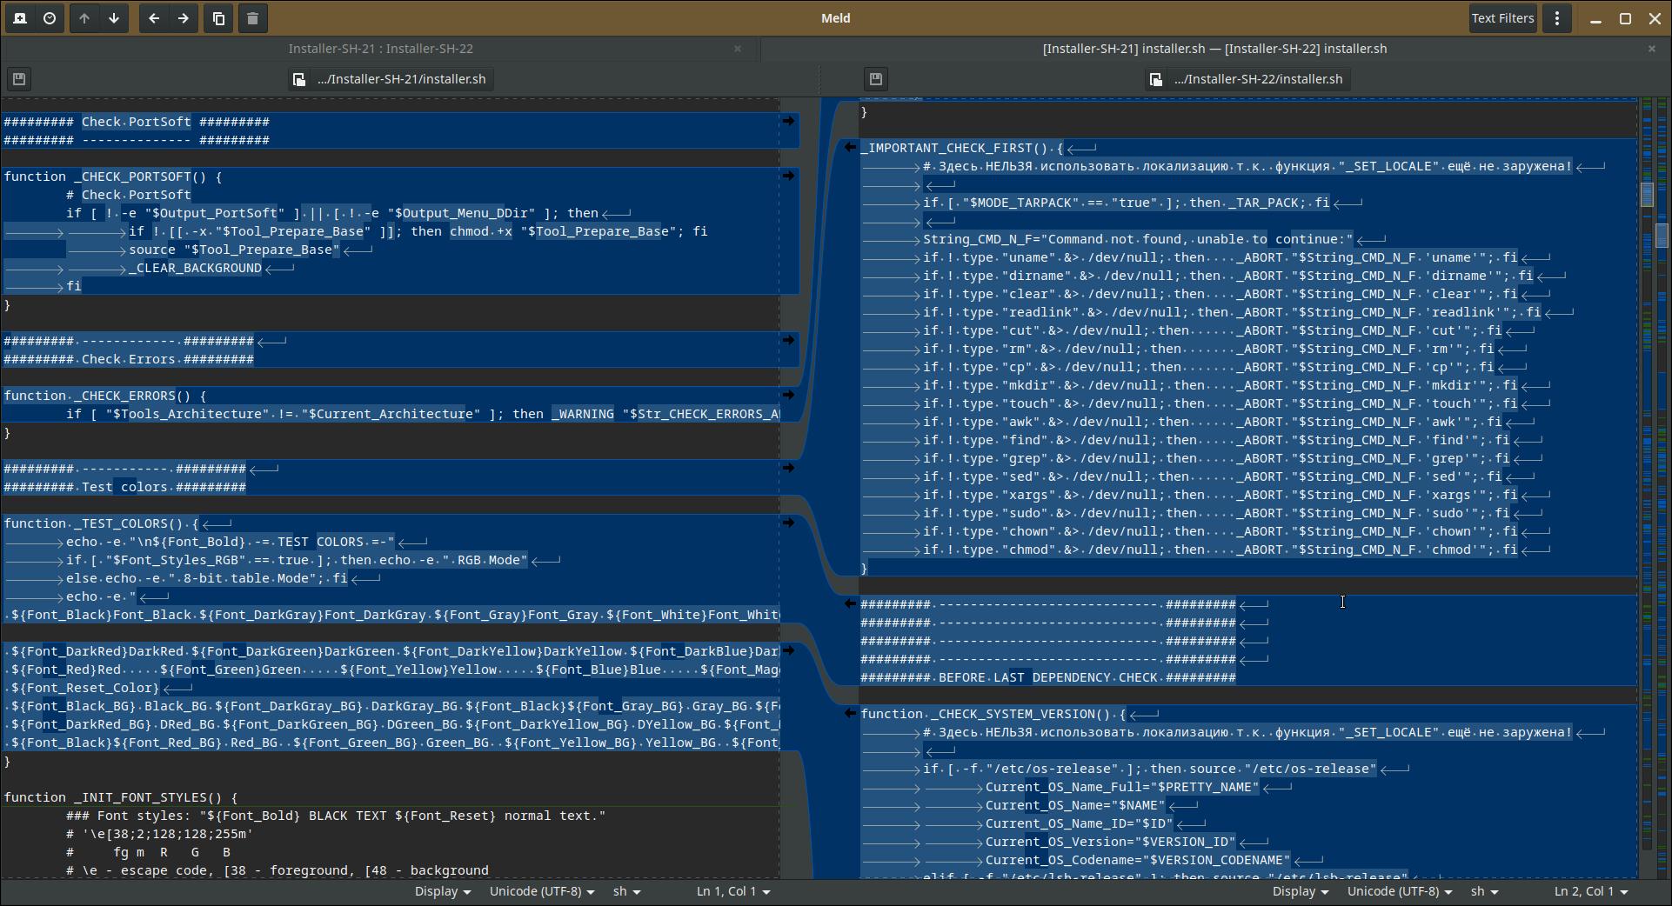Open left file chooser for Installer-SH-21/installer.sh
Screen dimensions: 1672x906
tap(390, 79)
